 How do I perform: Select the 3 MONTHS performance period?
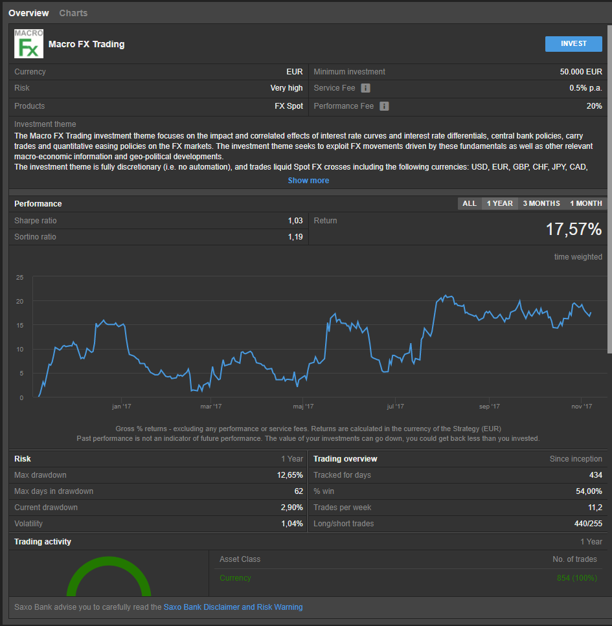click(x=541, y=204)
